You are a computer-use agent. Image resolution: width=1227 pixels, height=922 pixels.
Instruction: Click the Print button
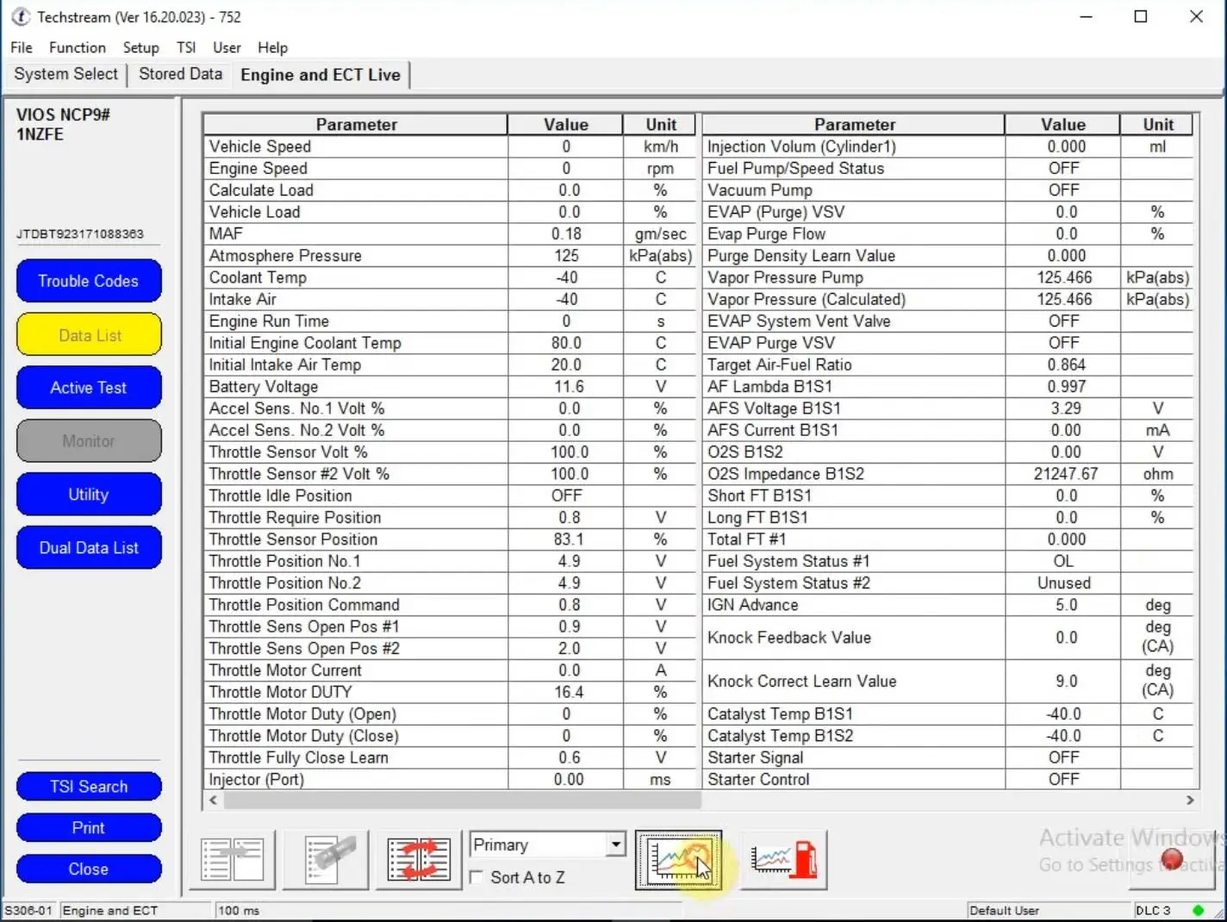[x=89, y=828]
